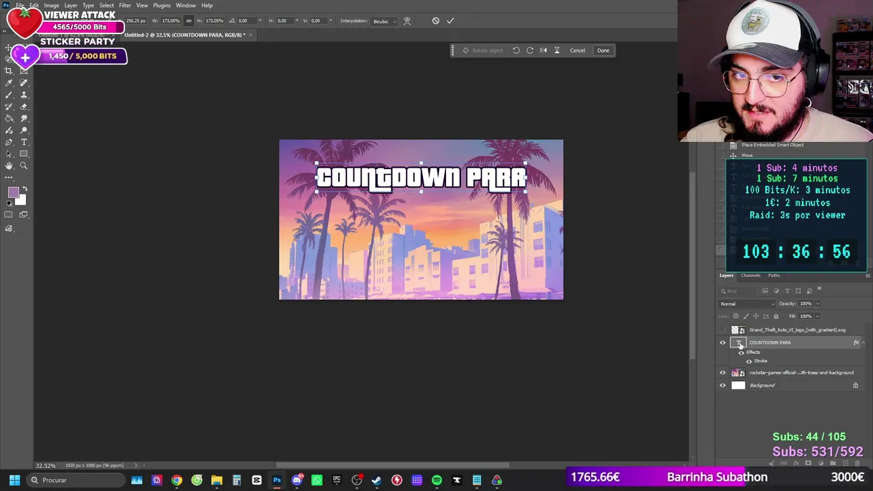Cancel the transform with the circle-slash icon
The width and height of the screenshot is (873, 491).
[x=436, y=20]
